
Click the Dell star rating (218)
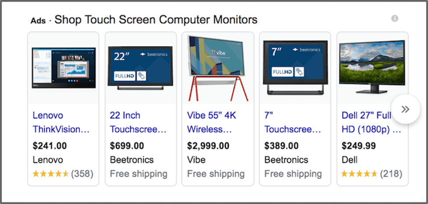pyautogui.click(x=371, y=174)
